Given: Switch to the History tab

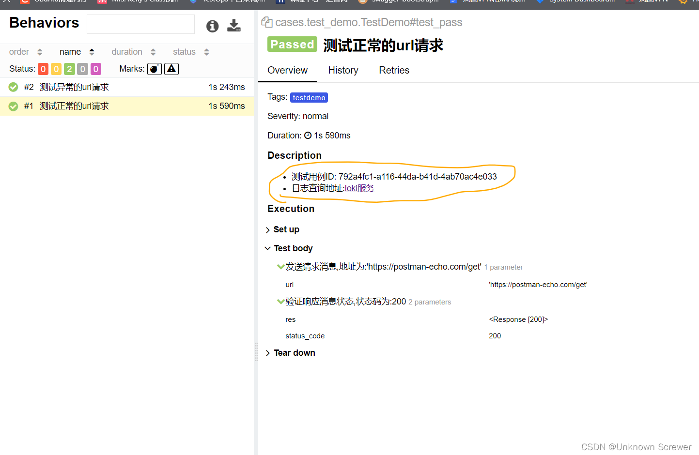Looking at the screenshot, I should 343,70.
